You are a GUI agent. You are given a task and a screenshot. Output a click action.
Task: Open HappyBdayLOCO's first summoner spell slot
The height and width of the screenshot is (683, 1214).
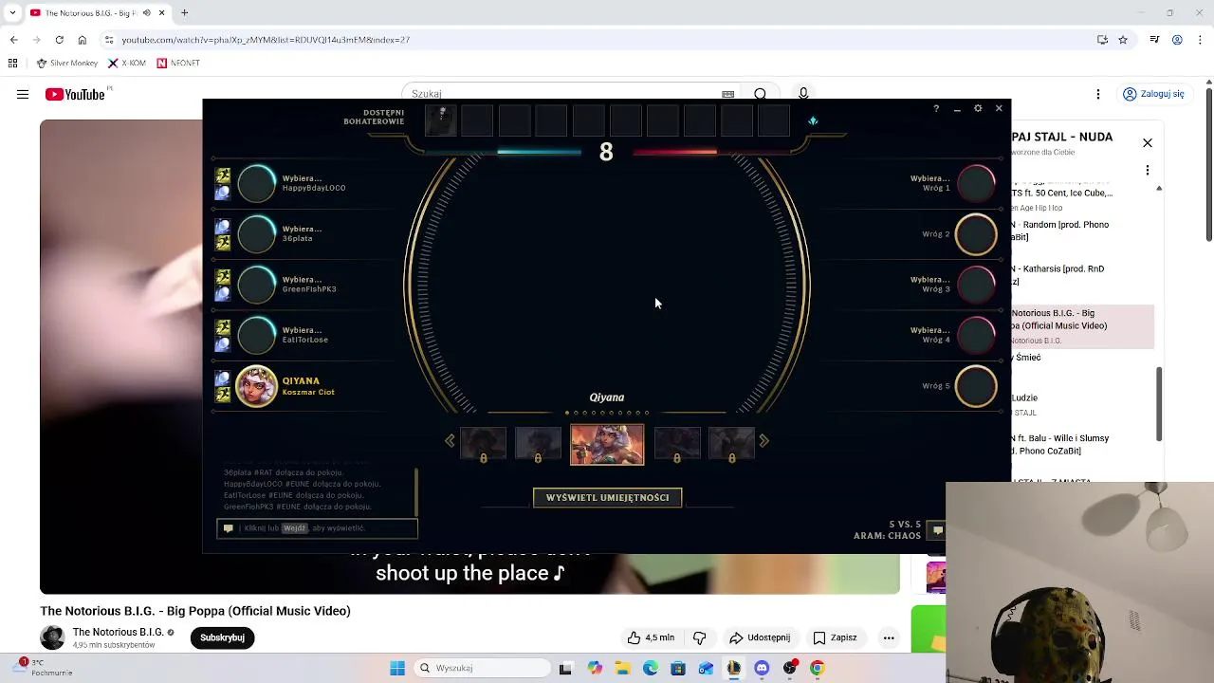click(223, 176)
